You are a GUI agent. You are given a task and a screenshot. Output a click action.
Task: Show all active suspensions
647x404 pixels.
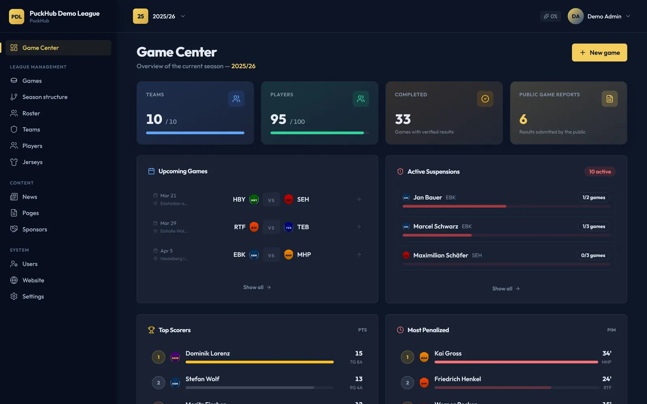tap(506, 288)
